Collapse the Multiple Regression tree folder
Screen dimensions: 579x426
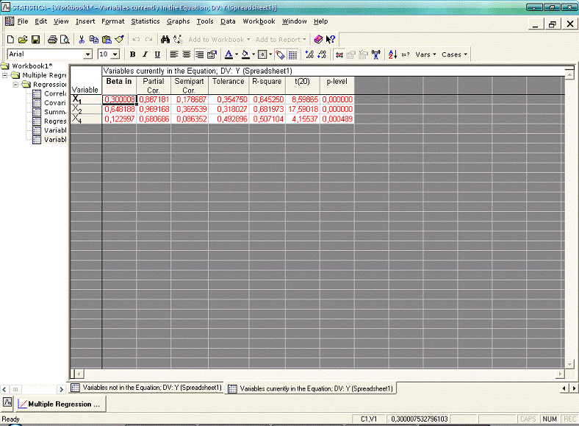tap(6, 75)
